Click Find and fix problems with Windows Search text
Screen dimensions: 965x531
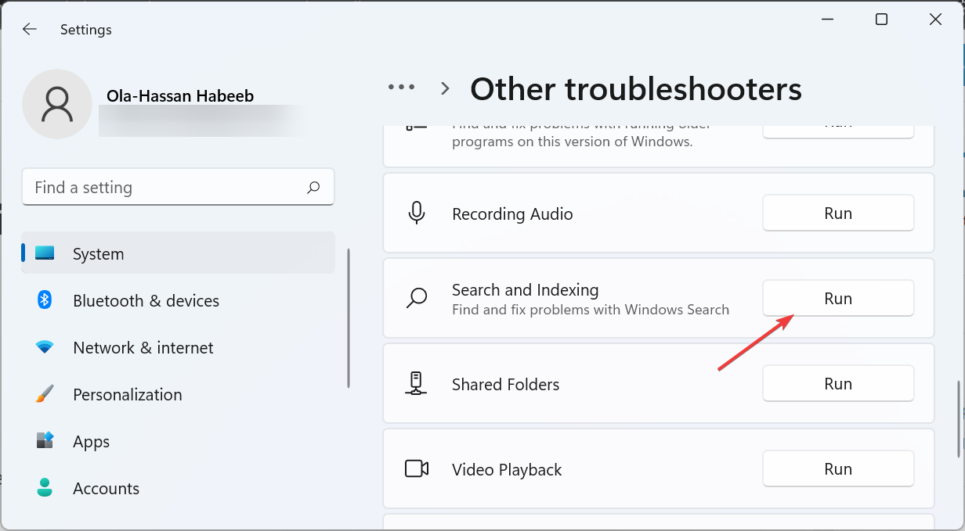591,310
